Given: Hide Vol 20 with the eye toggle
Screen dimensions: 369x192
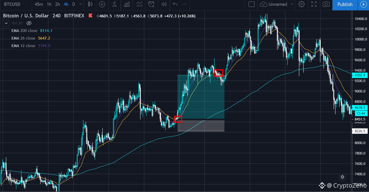Looking at the screenshot, I should pyautogui.click(x=29, y=23).
